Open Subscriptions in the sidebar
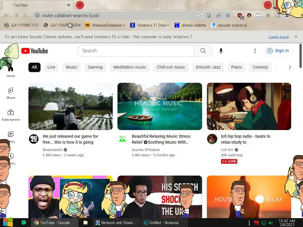This screenshot has height=227, width=303. 11,115
